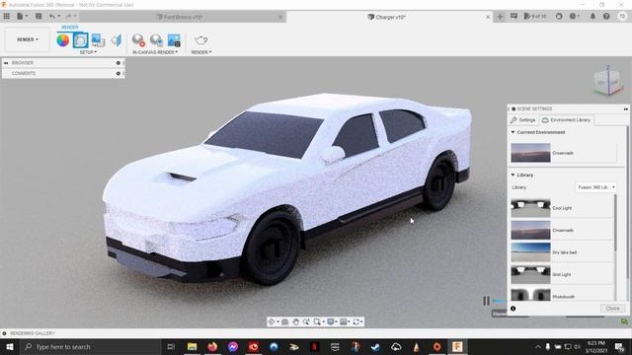Stop the in-canvas render
Screen dimensions: 632x355
point(138,40)
